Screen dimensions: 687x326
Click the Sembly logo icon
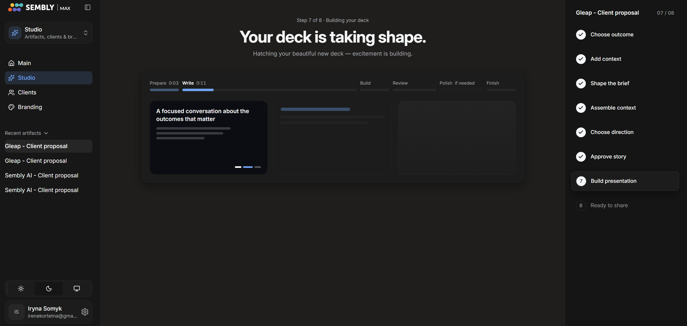tap(15, 7)
